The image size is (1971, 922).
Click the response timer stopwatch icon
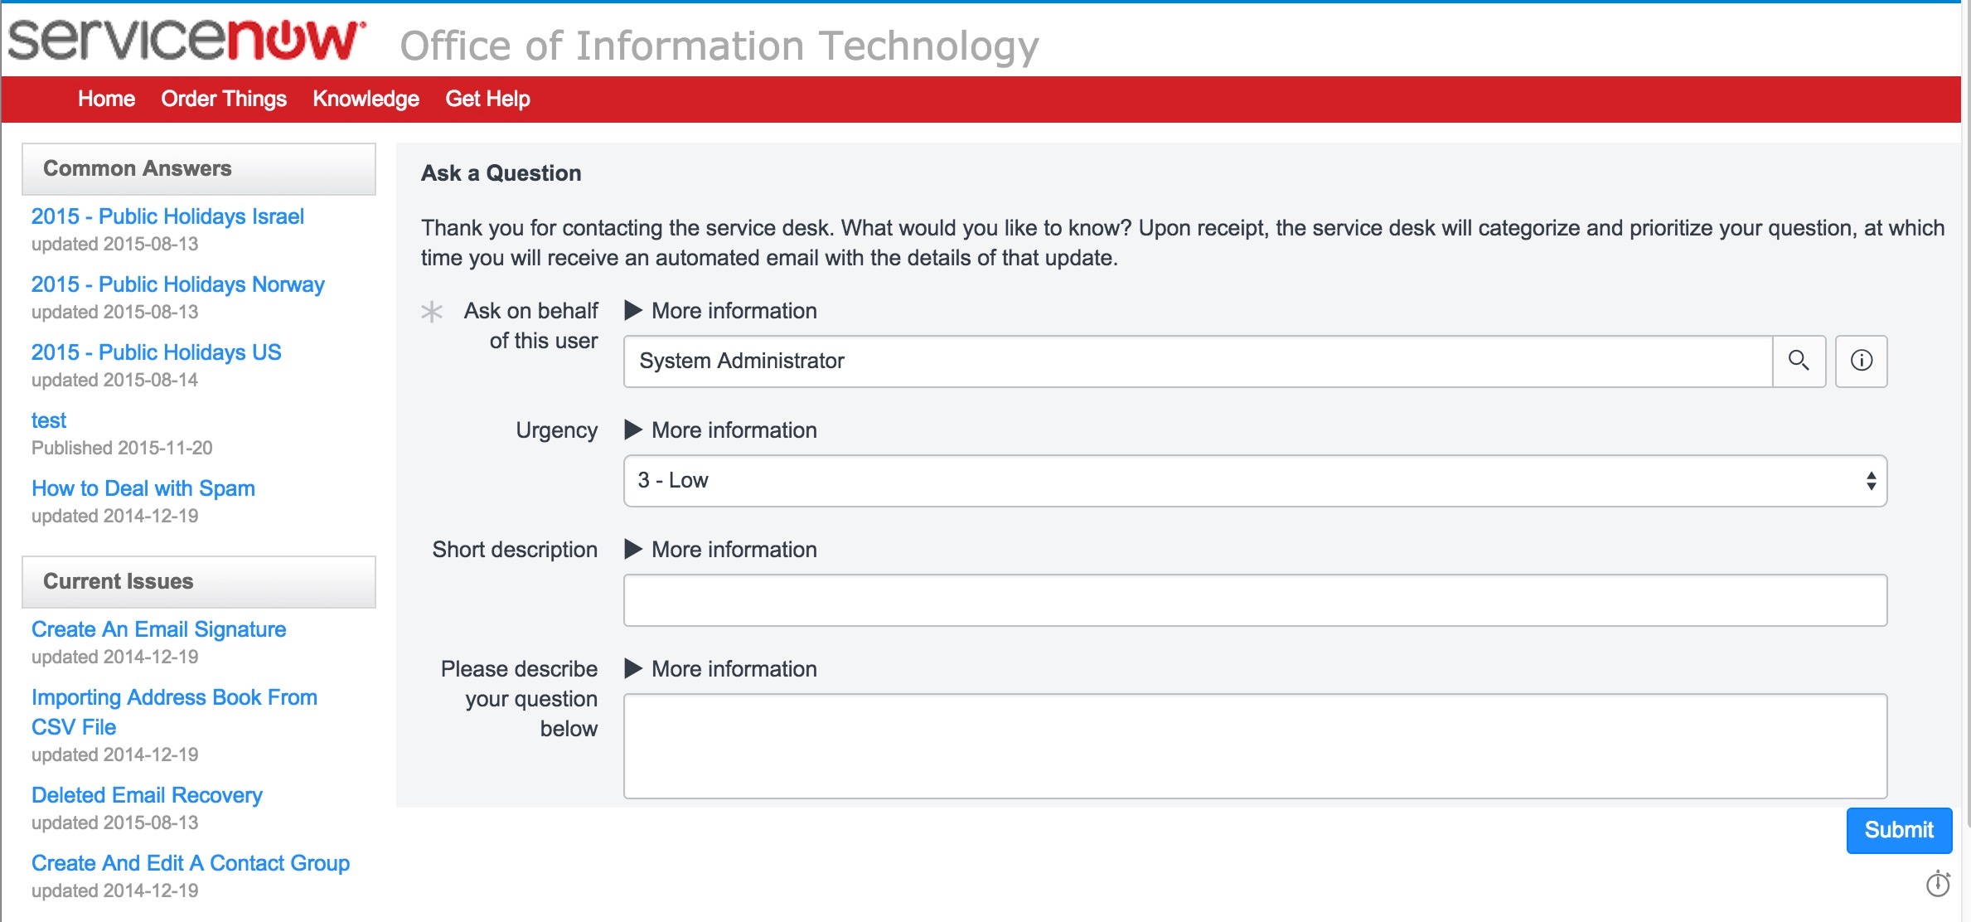[x=1938, y=883]
